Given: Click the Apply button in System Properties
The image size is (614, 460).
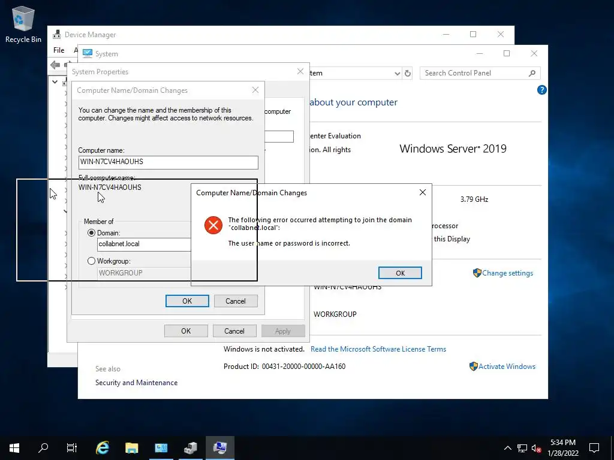Looking at the screenshot, I should pos(283,331).
